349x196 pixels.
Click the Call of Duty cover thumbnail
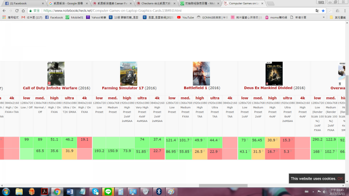click(56, 74)
